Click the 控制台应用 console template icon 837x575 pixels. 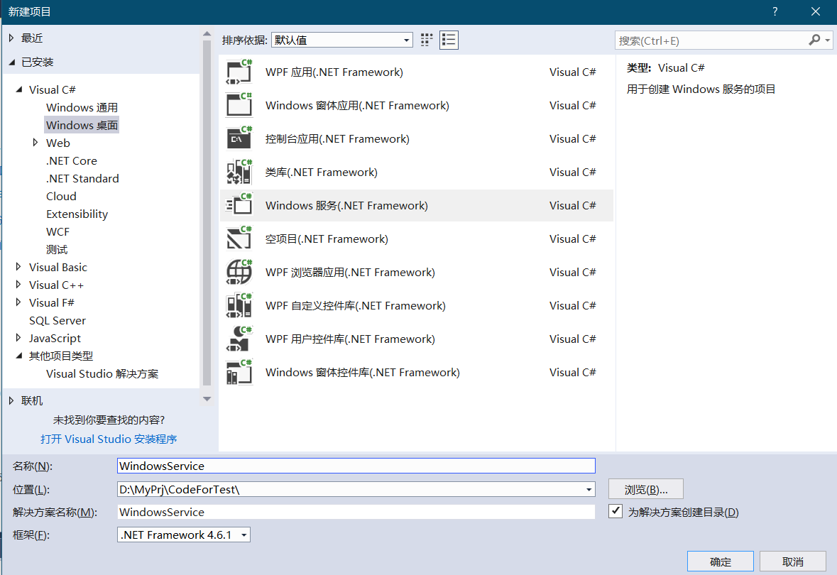239,139
